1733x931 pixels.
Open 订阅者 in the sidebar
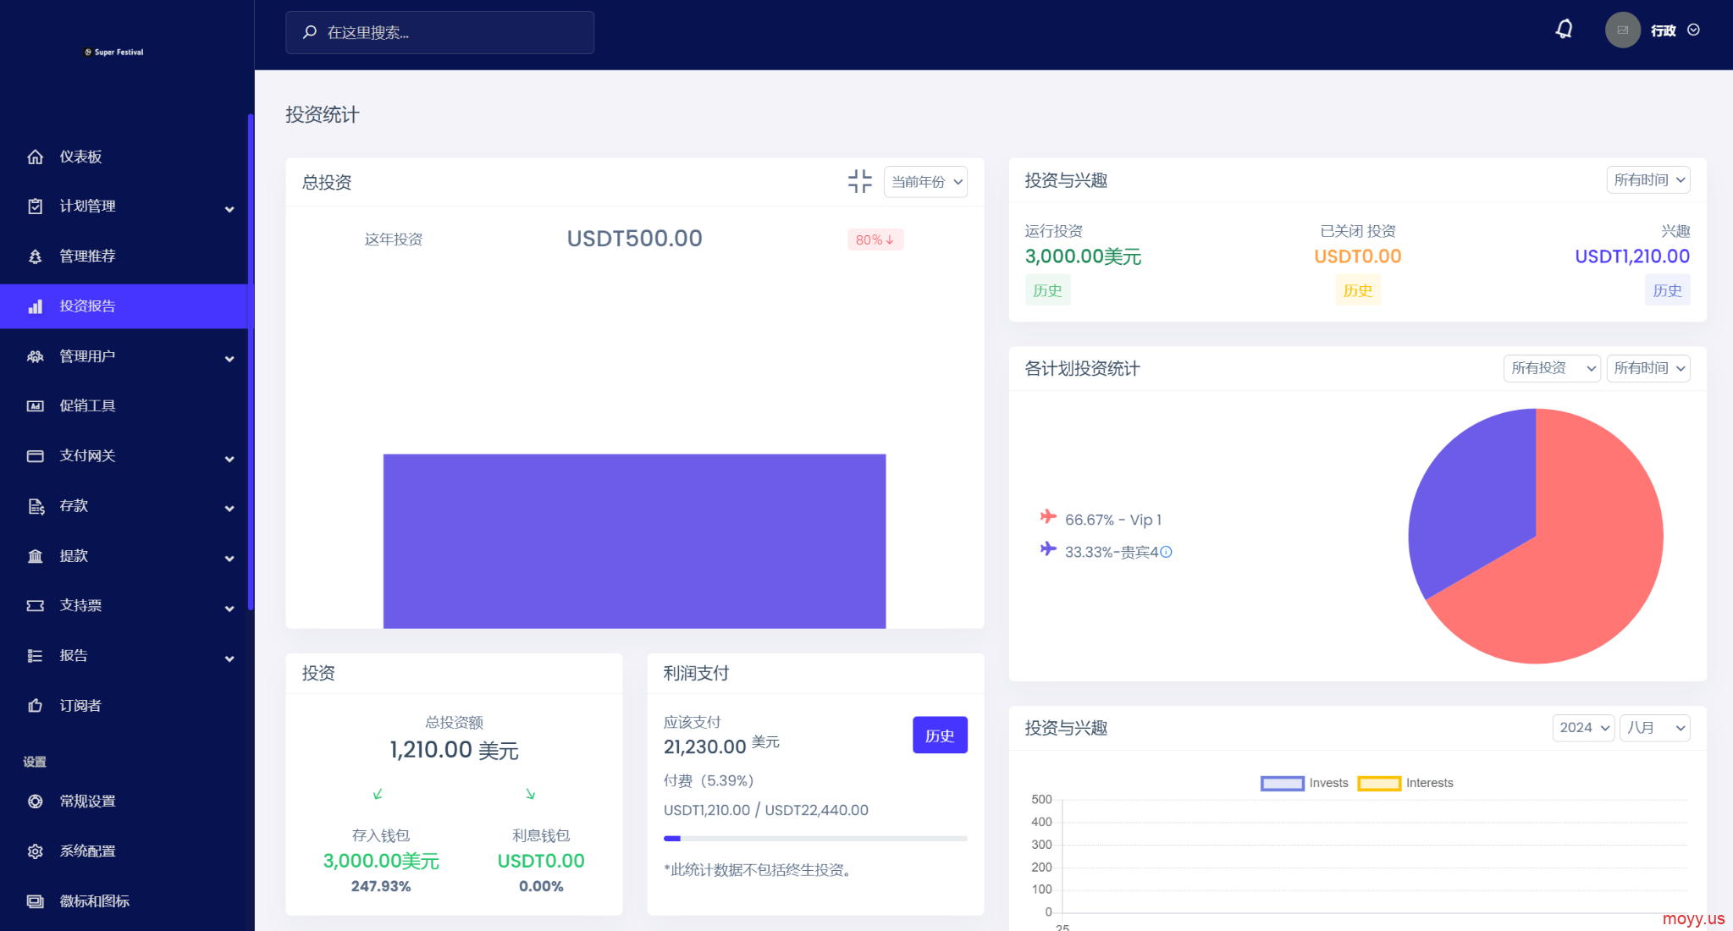coord(124,706)
